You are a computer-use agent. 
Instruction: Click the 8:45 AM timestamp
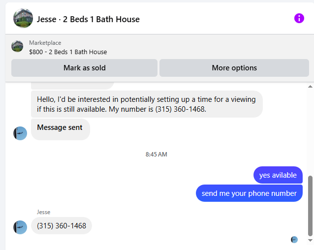click(156, 155)
